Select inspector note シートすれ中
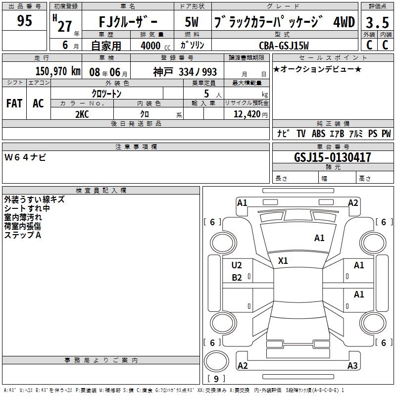 tap(27, 208)
